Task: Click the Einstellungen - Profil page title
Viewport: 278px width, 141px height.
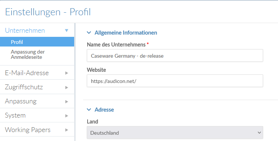Action: coord(48,12)
